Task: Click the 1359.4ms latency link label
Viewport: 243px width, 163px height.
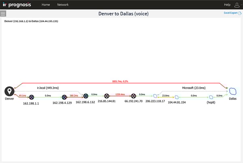Action: (121, 94)
